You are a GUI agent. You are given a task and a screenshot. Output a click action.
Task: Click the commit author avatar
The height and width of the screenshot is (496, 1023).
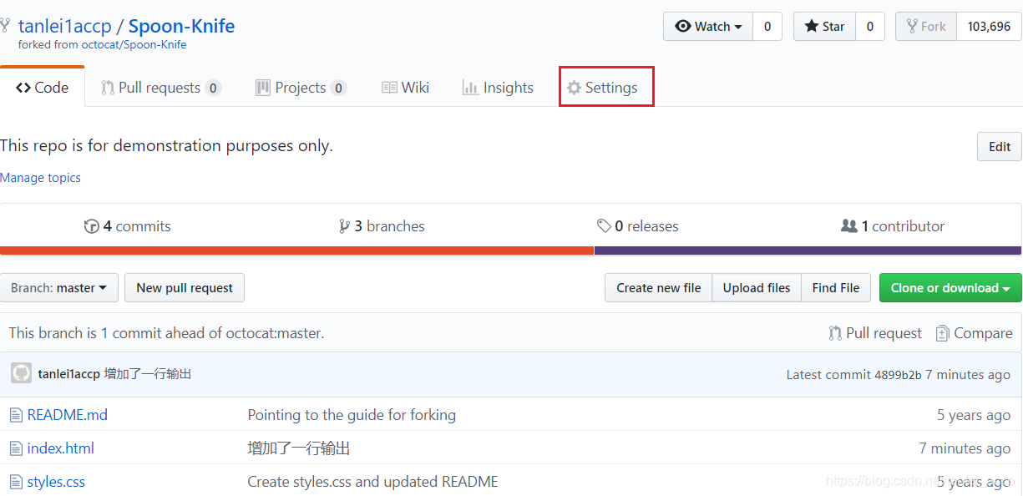click(x=21, y=374)
